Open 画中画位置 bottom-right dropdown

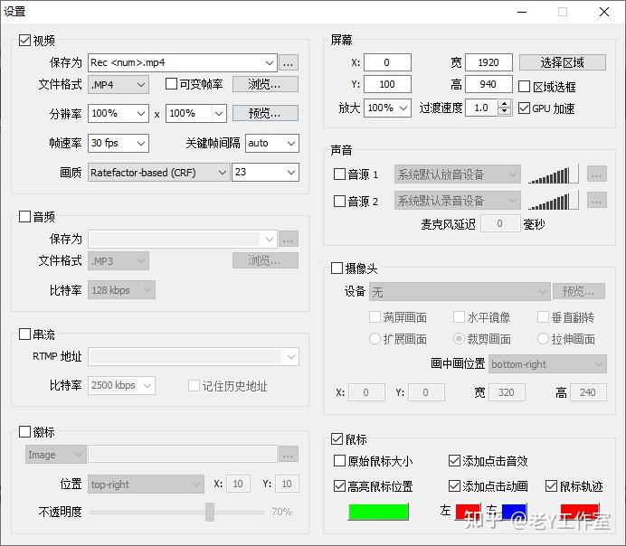point(548,364)
